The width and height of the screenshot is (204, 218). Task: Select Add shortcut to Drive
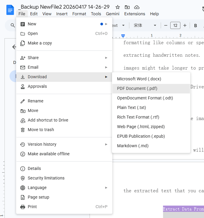point(64,120)
